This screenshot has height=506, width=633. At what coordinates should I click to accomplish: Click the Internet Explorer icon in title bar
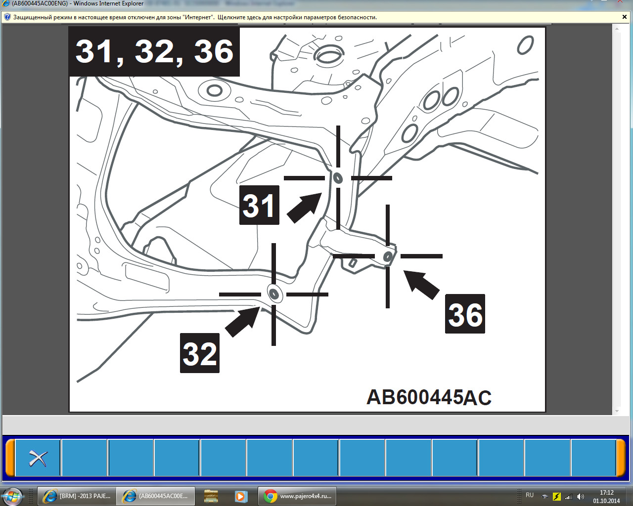point(6,3)
